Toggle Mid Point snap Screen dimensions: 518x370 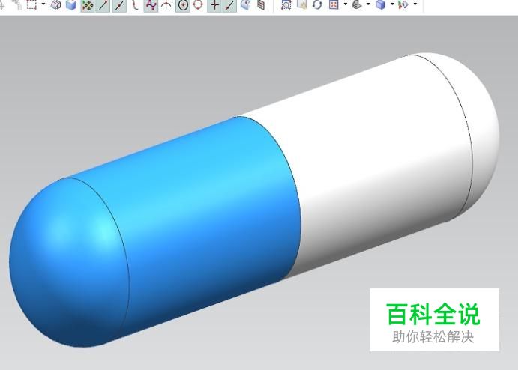pos(119,5)
